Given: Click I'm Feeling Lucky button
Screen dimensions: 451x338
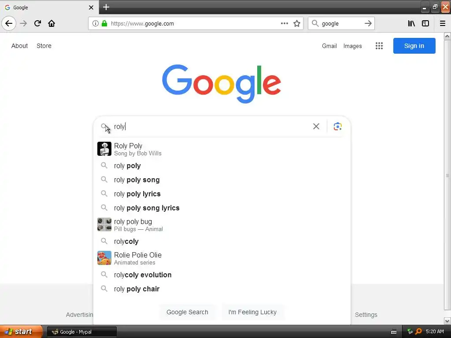Looking at the screenshot, I should 252,312.
